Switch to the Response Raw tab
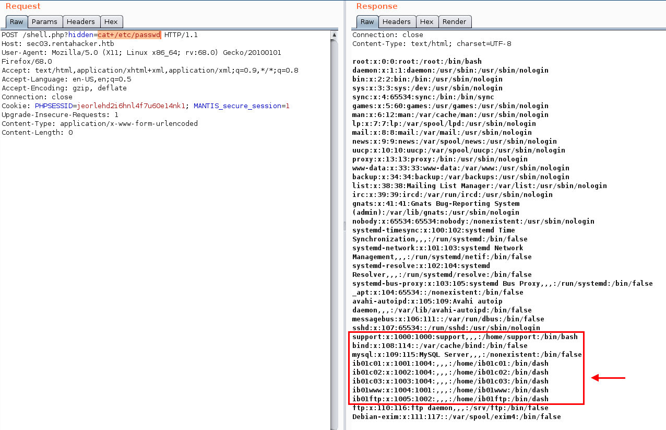The image size is (666, 430). pos(367,21)
